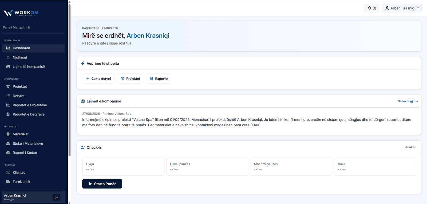
Task: Click the Paneli Menaxhimit sidebar title
Action: point(17,28)
